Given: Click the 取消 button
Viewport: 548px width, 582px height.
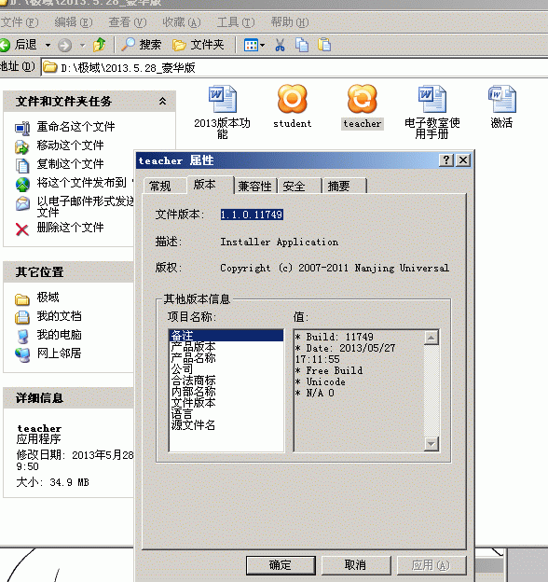Looking at the screenshot, I should tap(356, 565).
